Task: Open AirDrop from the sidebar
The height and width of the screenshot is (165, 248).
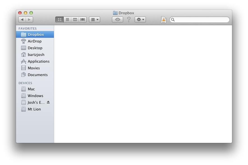Action: coord(35,41)
